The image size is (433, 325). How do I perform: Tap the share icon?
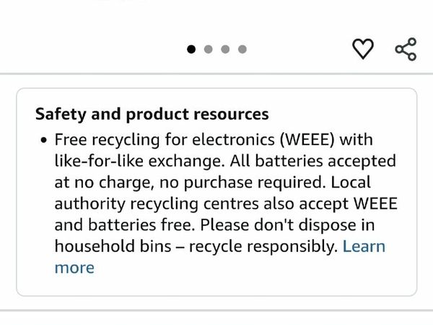[x=406, y=49]
